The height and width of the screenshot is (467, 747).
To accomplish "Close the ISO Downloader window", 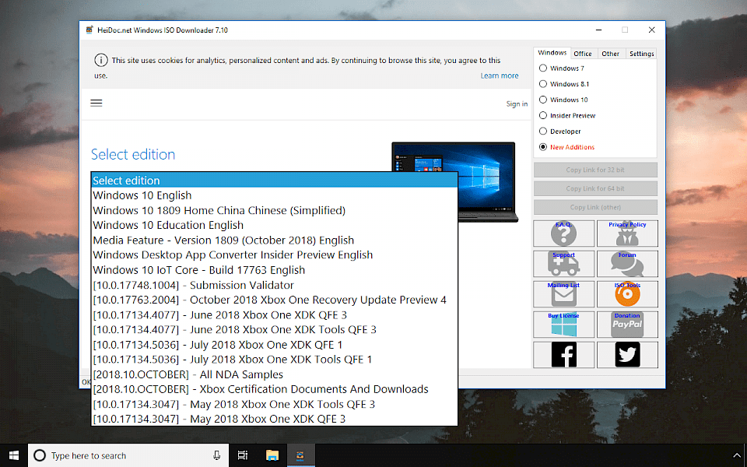I will [652, 30].
